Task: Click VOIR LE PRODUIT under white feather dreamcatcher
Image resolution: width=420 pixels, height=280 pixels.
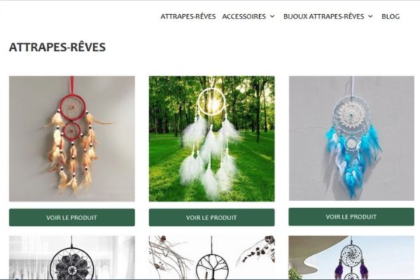Action: coord(211,217)
